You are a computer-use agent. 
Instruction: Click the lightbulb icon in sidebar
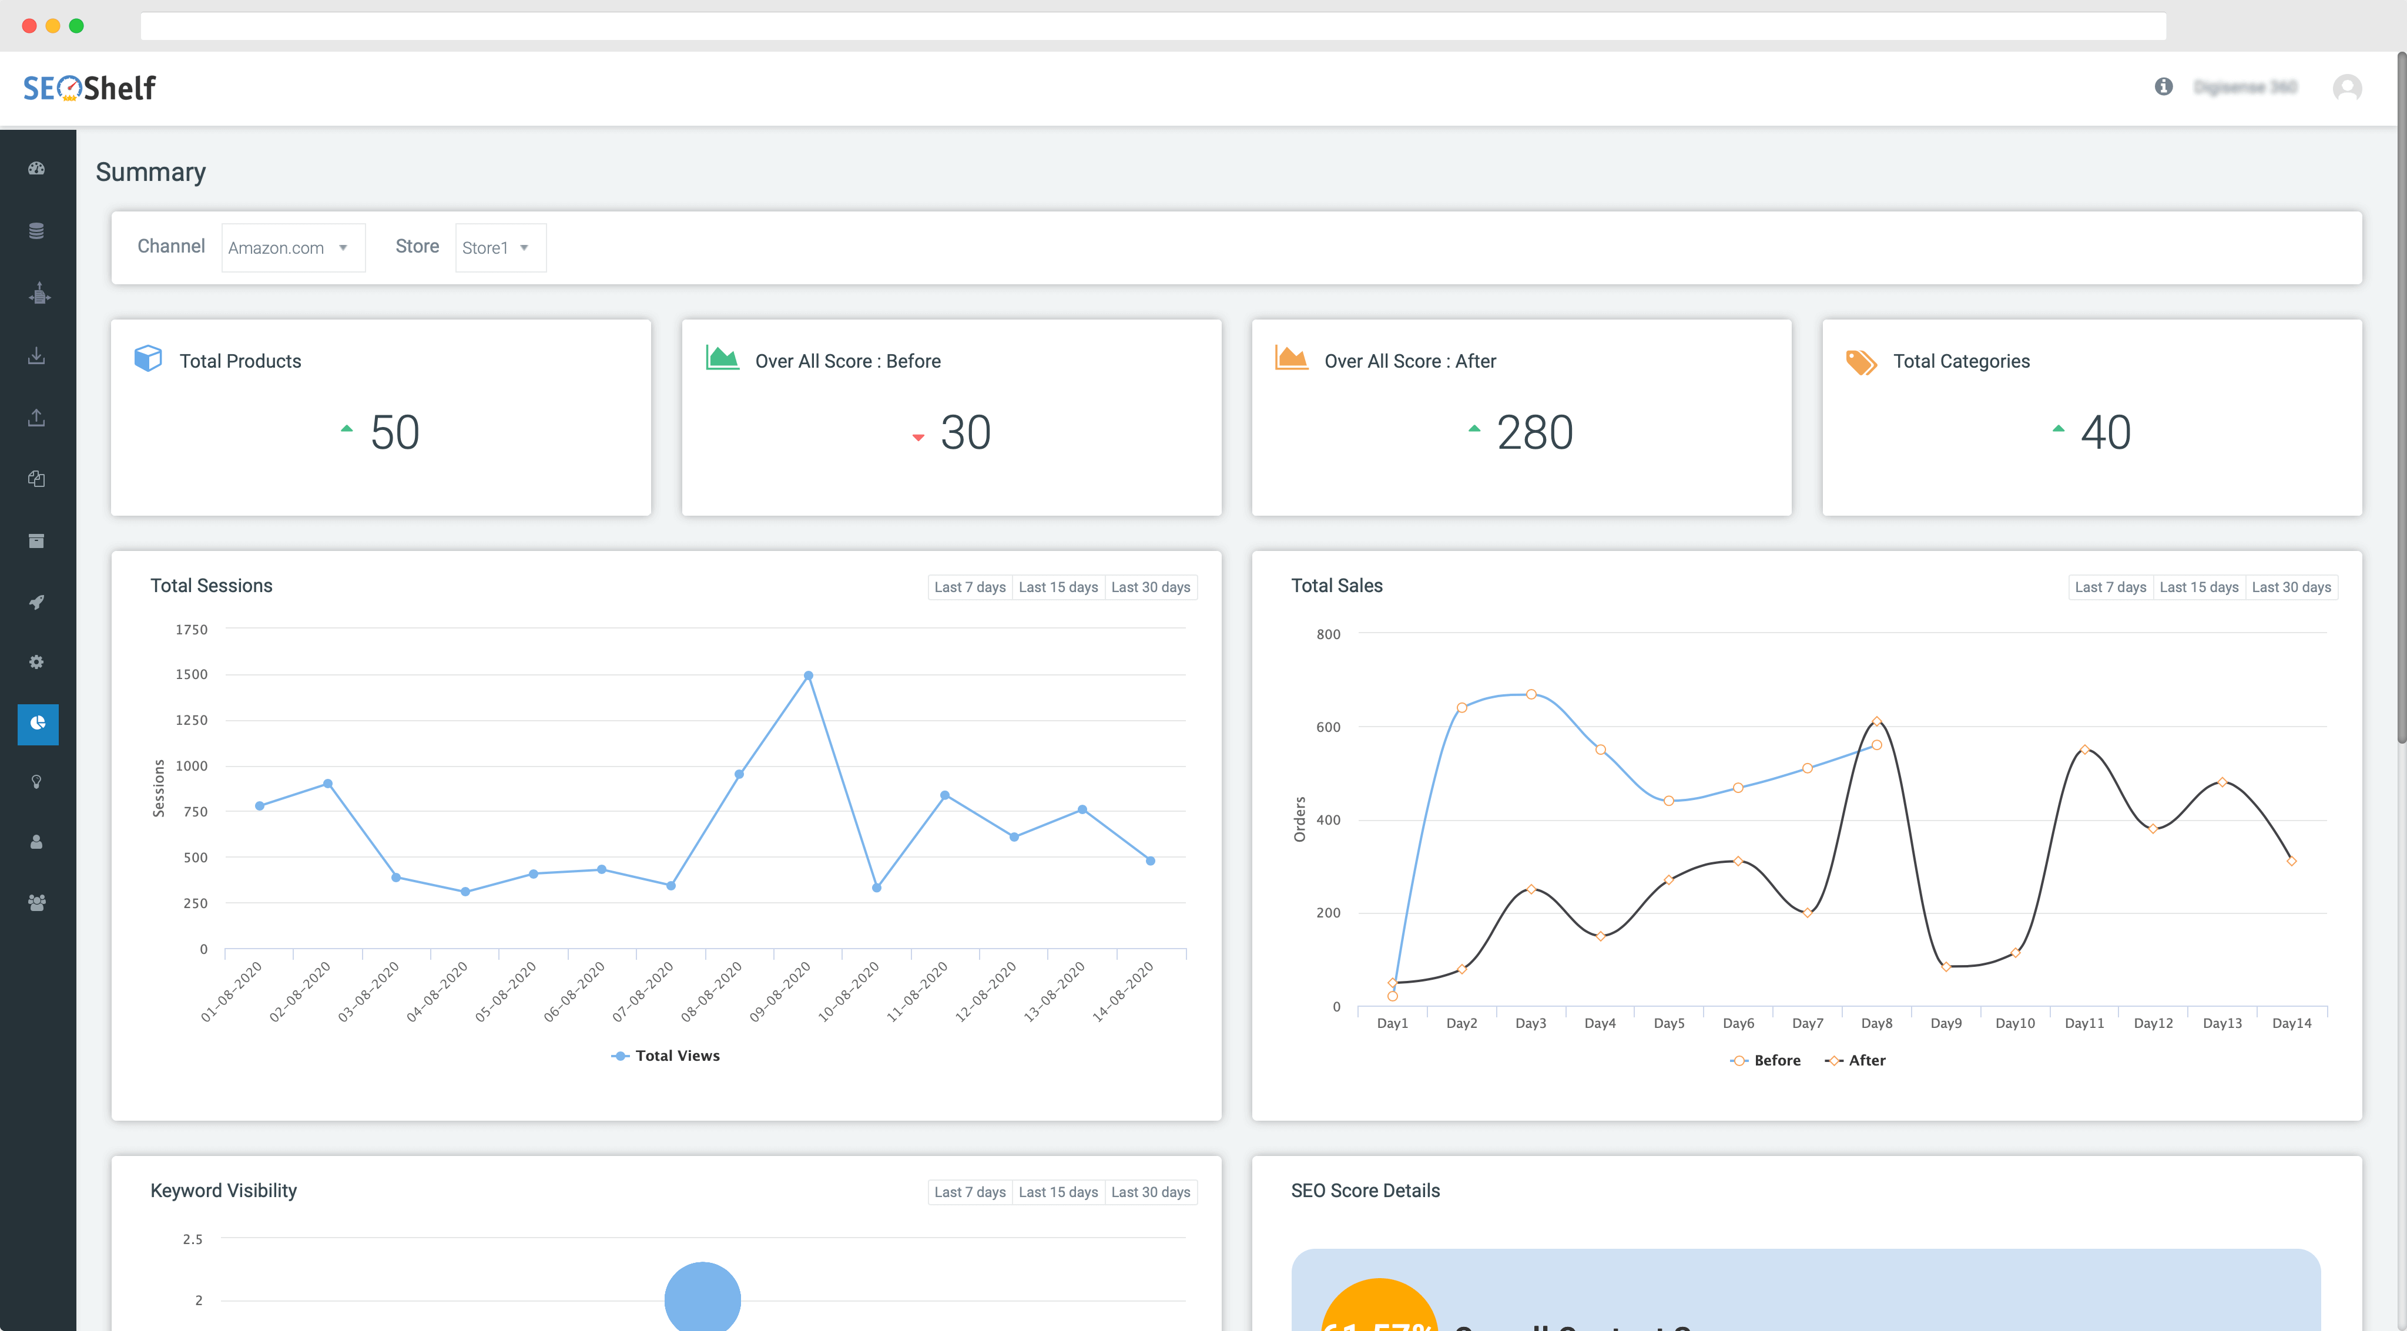tap(36, 782)
